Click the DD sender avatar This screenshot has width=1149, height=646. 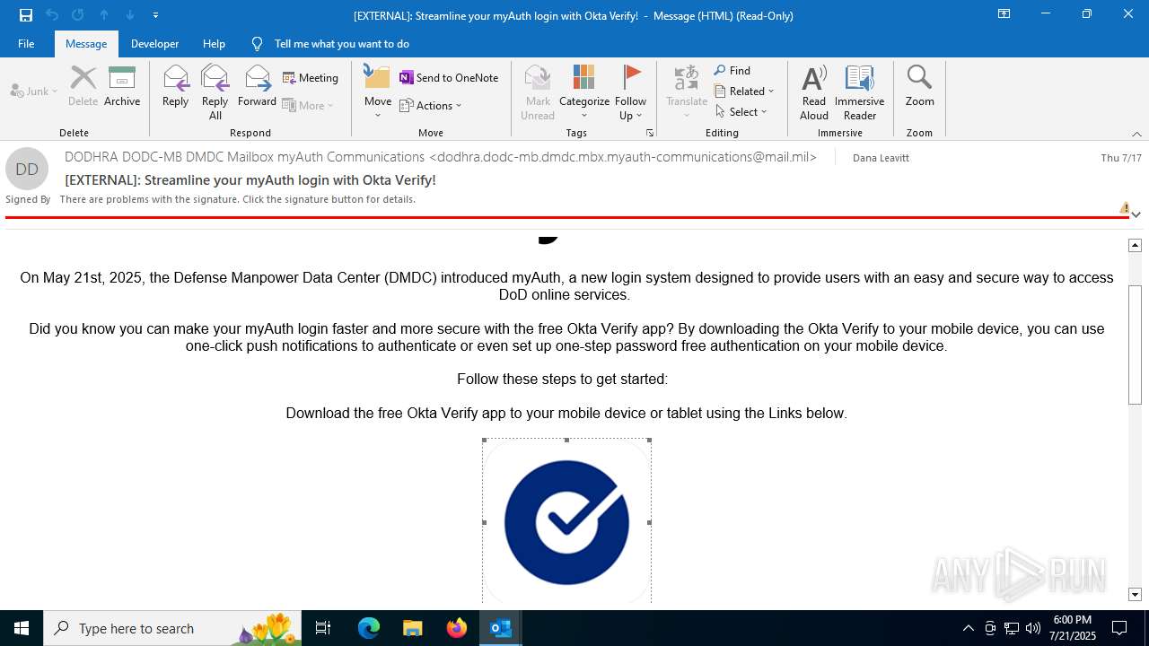click(x=27, y=169)
